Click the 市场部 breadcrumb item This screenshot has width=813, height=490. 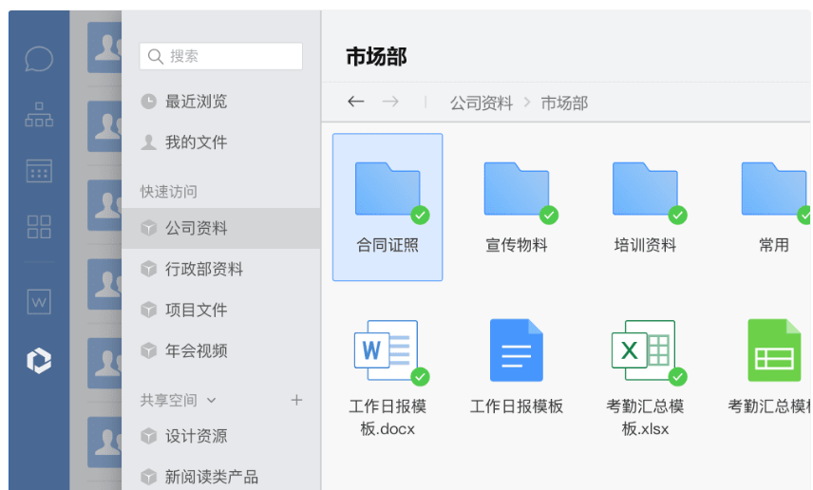click(x=564, y=103)
